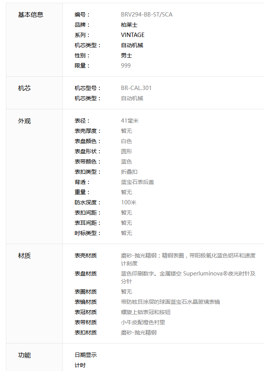This screenshot has width=264, height=371.
Task: Click the 表盘颜色 label
Action: tap(88, 141)
